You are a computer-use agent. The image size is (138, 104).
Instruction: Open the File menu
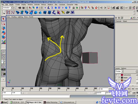(3, 4)
